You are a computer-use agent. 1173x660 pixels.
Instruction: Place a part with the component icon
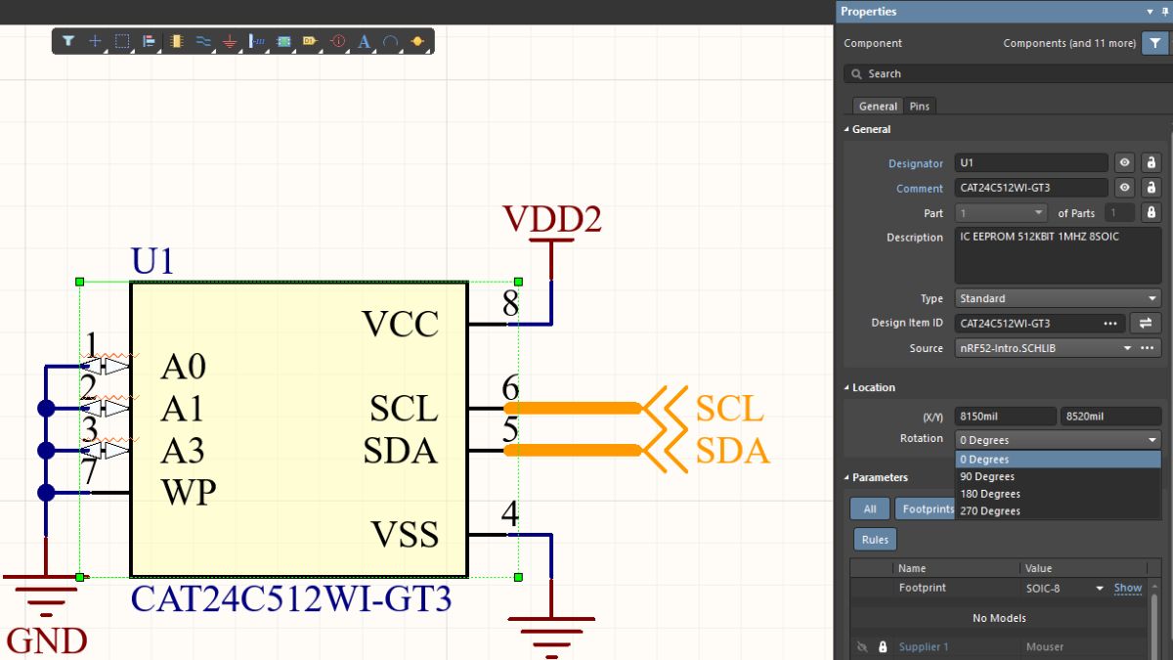coord(176,41)
